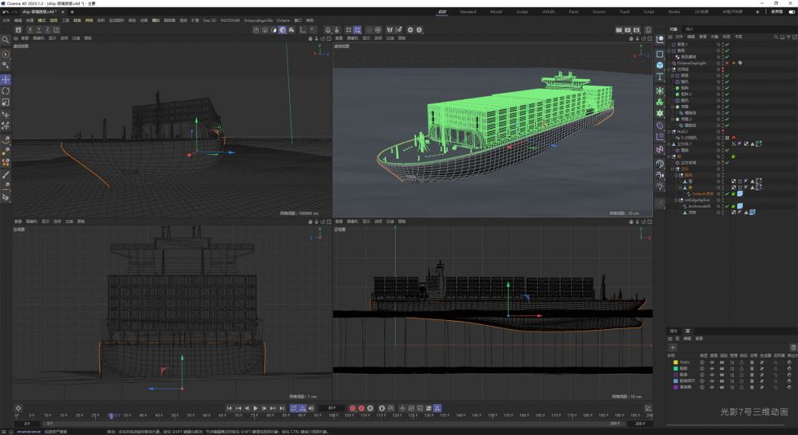The width and height of the screenshot is (798, 435).
Task: Switch to the Sculpt layout tab
Action: click(x=521, y=12)
